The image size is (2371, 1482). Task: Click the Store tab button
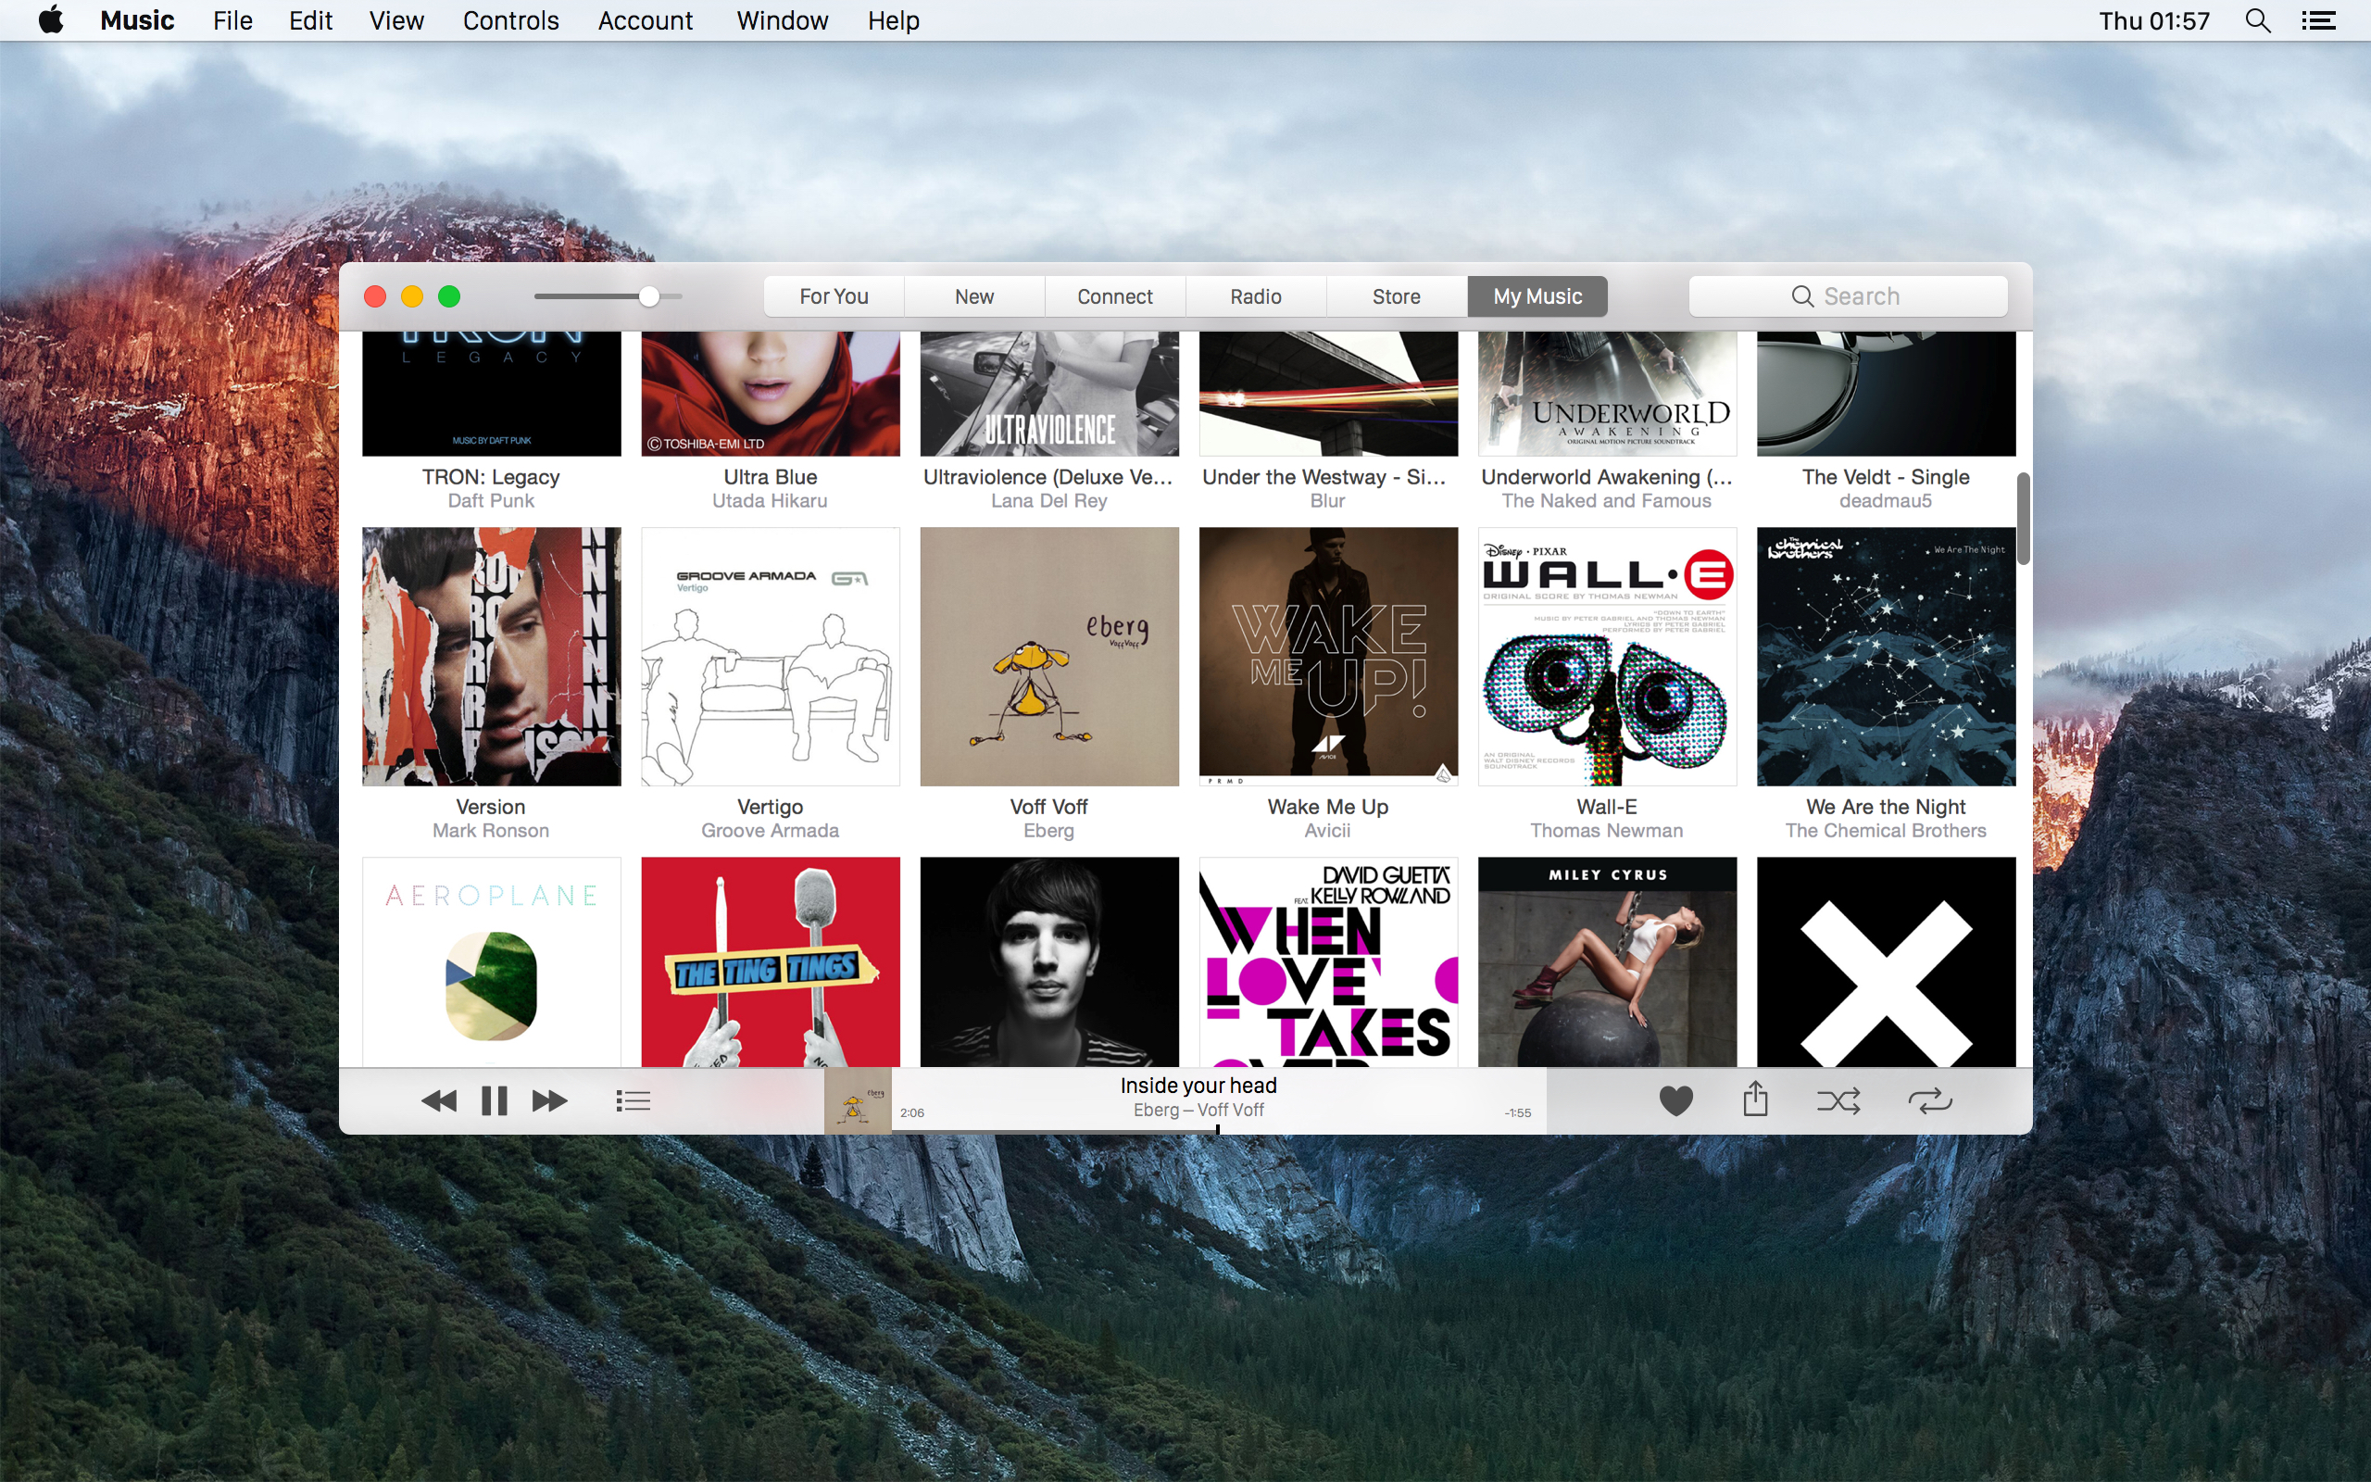click(1395, 296)
